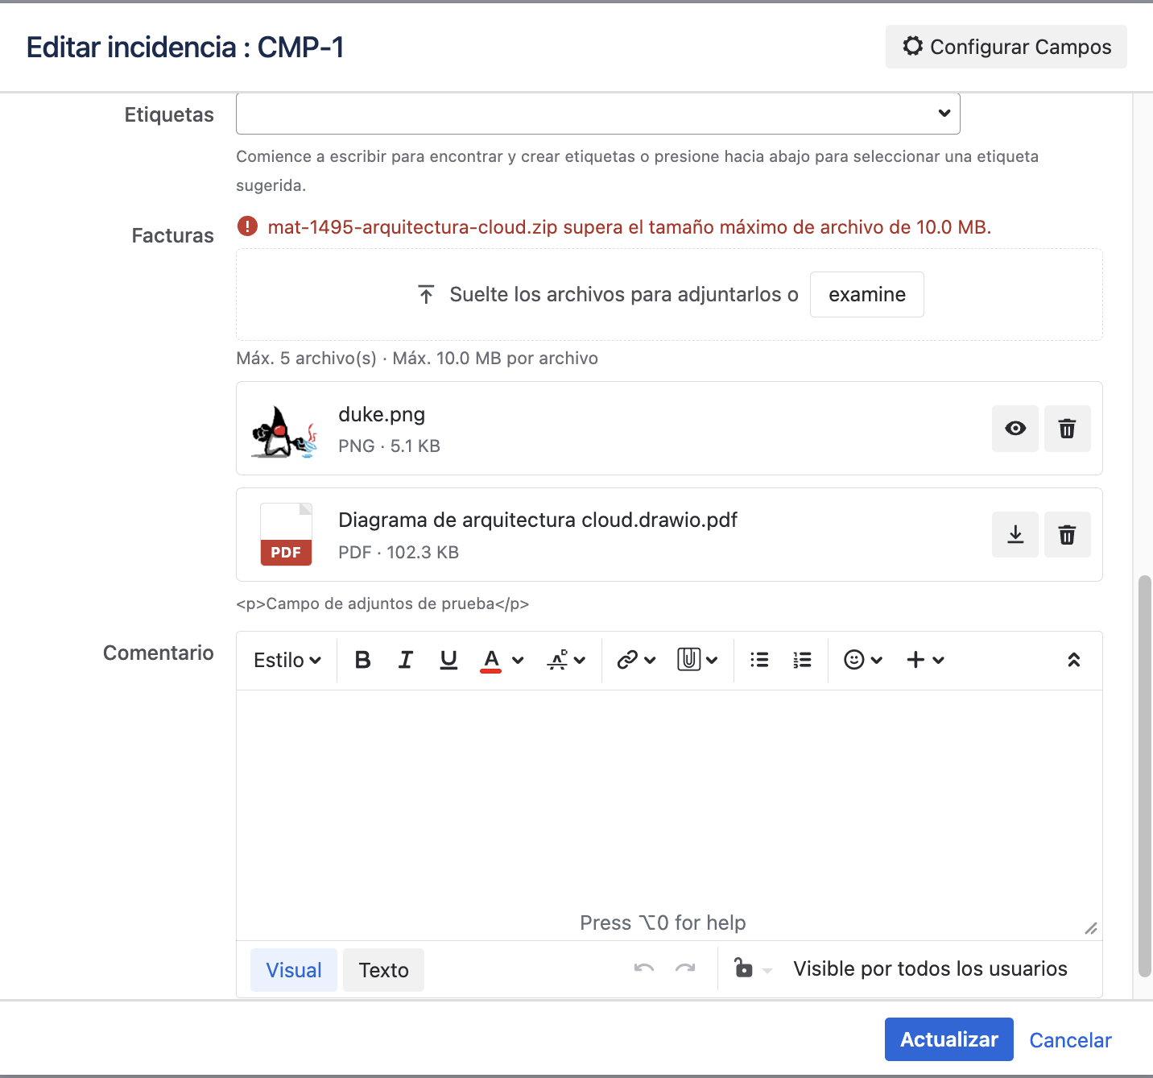This screenshot has width=1153, height=1078.
Task: Click the upload arrow icon in the drop zone
Action: point(427,295)
